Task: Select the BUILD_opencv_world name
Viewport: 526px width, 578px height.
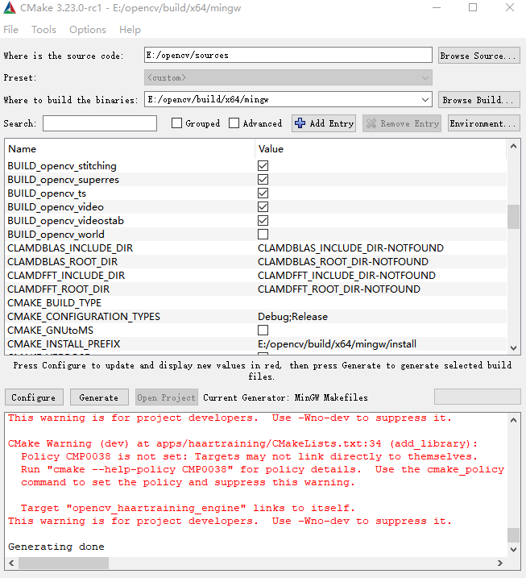Action: click(56, 235)
